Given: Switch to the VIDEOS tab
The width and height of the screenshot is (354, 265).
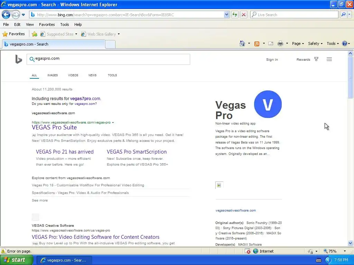Looking at the screenshot, I should tap(73, 75).
